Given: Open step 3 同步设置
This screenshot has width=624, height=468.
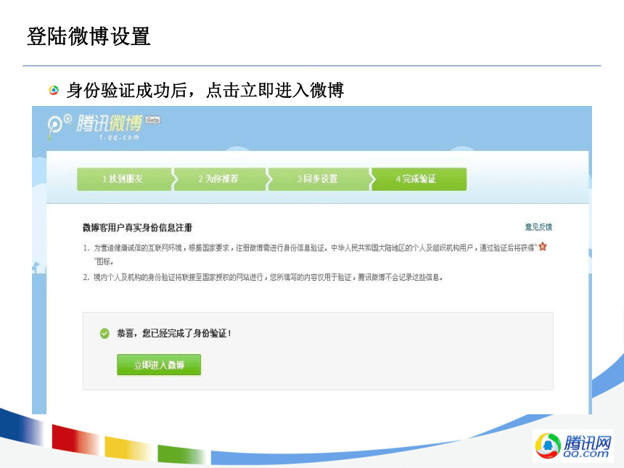Looking at the screenshot, I should click(319, 179).
